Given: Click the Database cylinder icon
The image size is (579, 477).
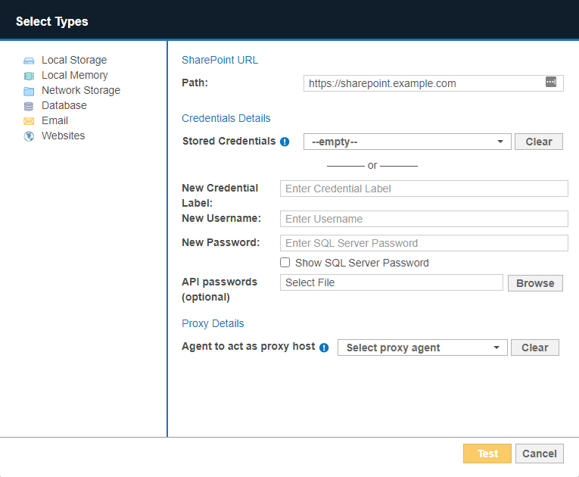Looking at the screenshot, I should [x=29, y=106].
